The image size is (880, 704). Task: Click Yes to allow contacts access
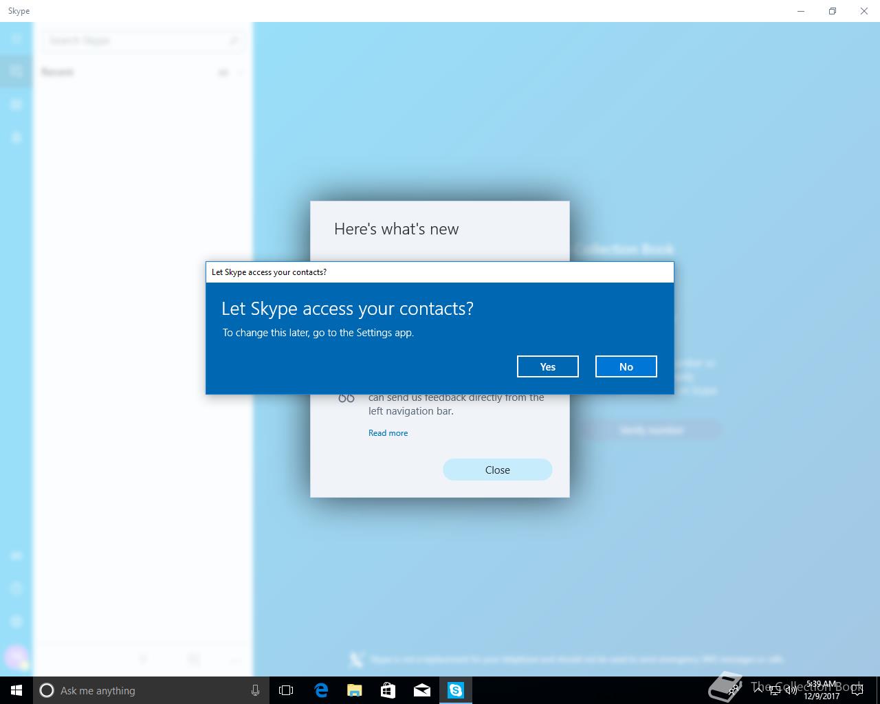coord(548,366)
